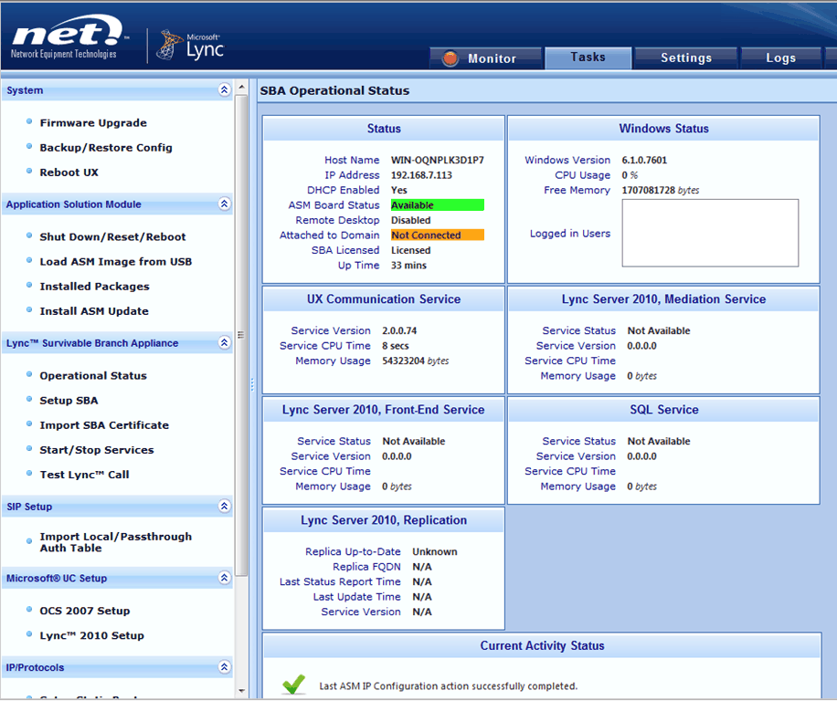
Task: Collapse the SIP Setup section
Action: click(x=224, y=507)
